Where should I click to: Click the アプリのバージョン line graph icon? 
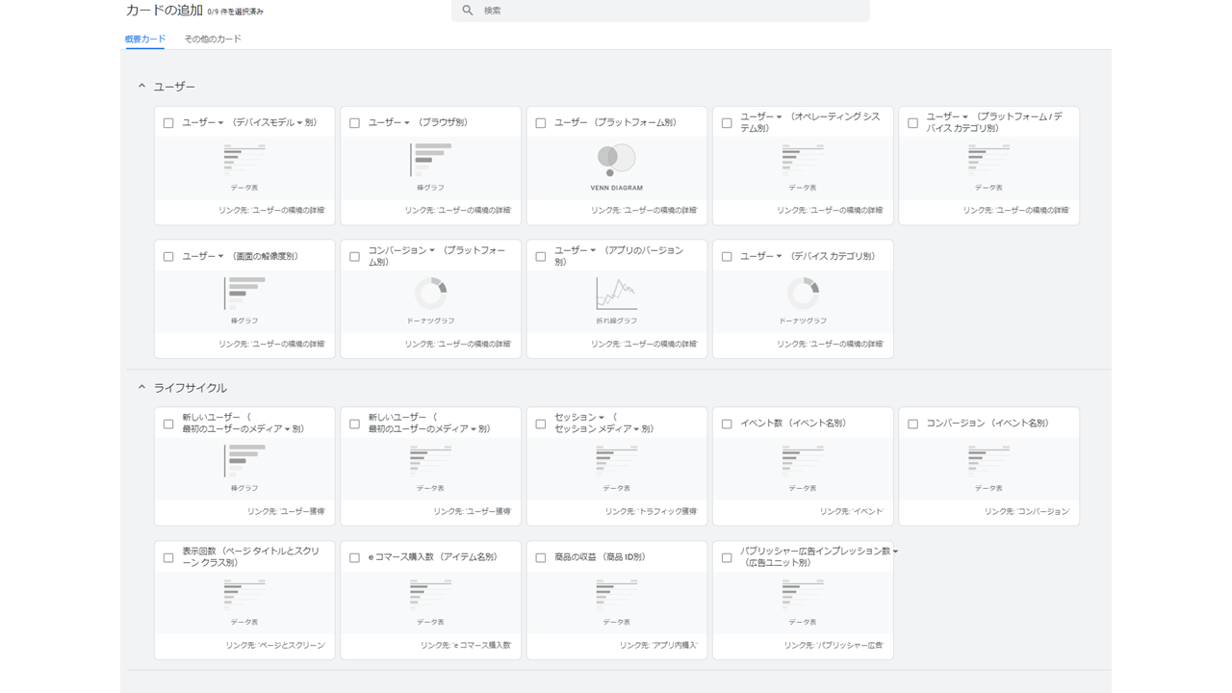click(616, 293)
